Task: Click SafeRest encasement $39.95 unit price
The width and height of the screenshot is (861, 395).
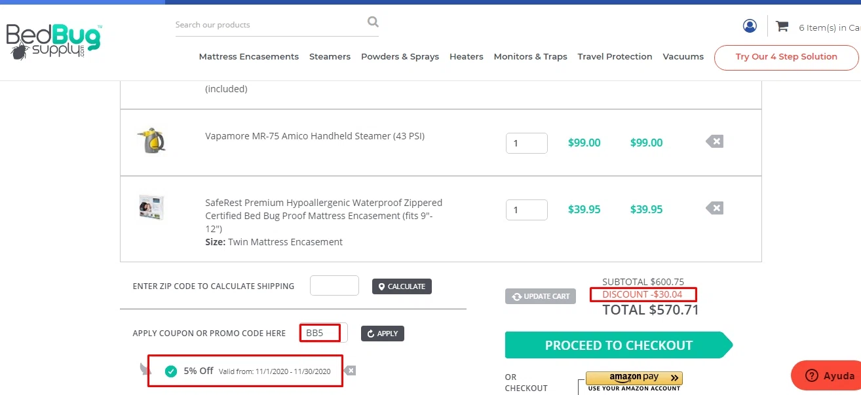Action: (584, 209)
